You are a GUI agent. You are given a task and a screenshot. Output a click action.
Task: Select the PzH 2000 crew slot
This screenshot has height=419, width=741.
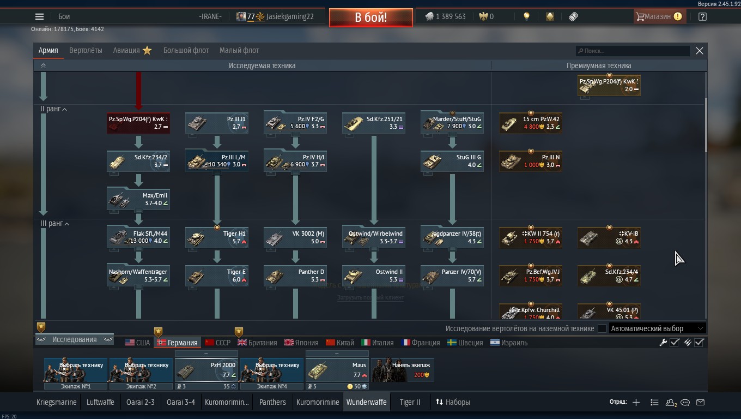[206, 370]
